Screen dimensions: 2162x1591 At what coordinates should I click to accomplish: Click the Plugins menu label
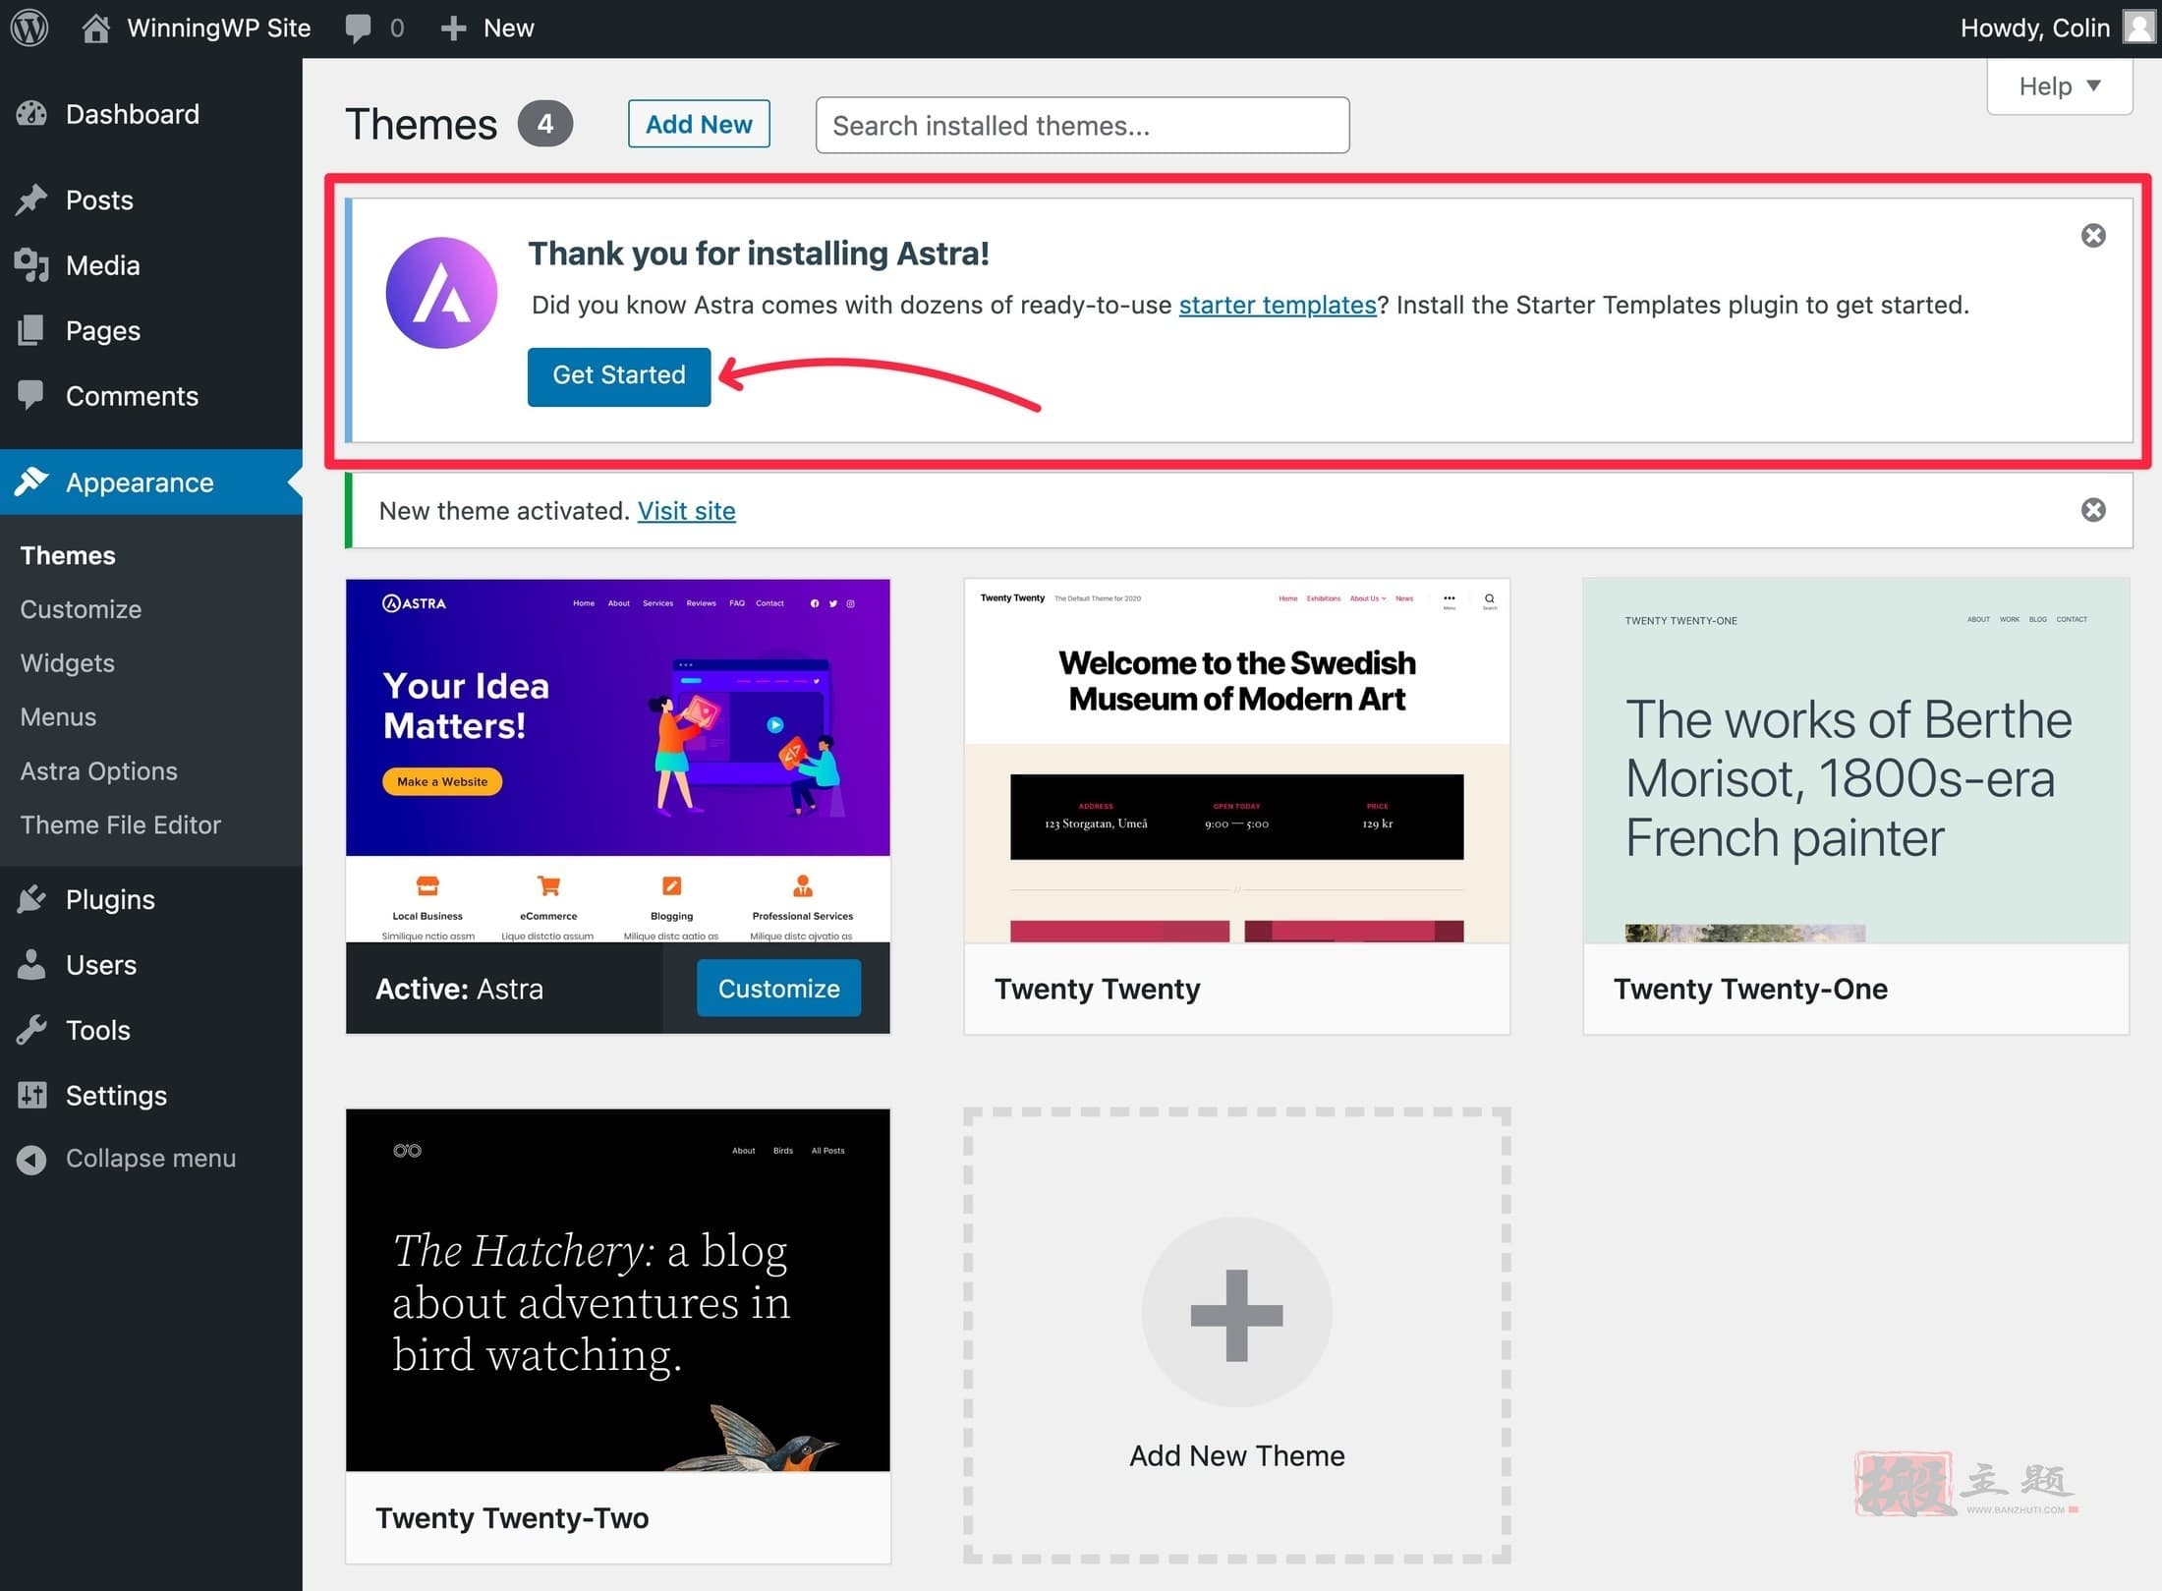point(110,899)
